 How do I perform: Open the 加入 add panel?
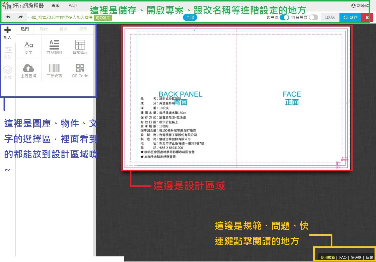tap(8, 33)
